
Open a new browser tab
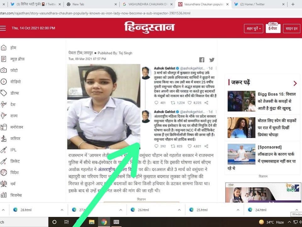point(293,4)
